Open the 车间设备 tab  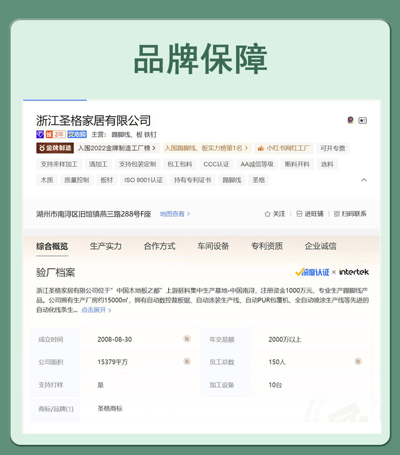click(x=213, y=246)
